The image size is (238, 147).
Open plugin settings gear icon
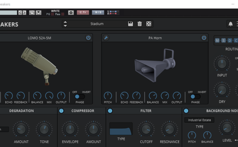click(71, 13)
